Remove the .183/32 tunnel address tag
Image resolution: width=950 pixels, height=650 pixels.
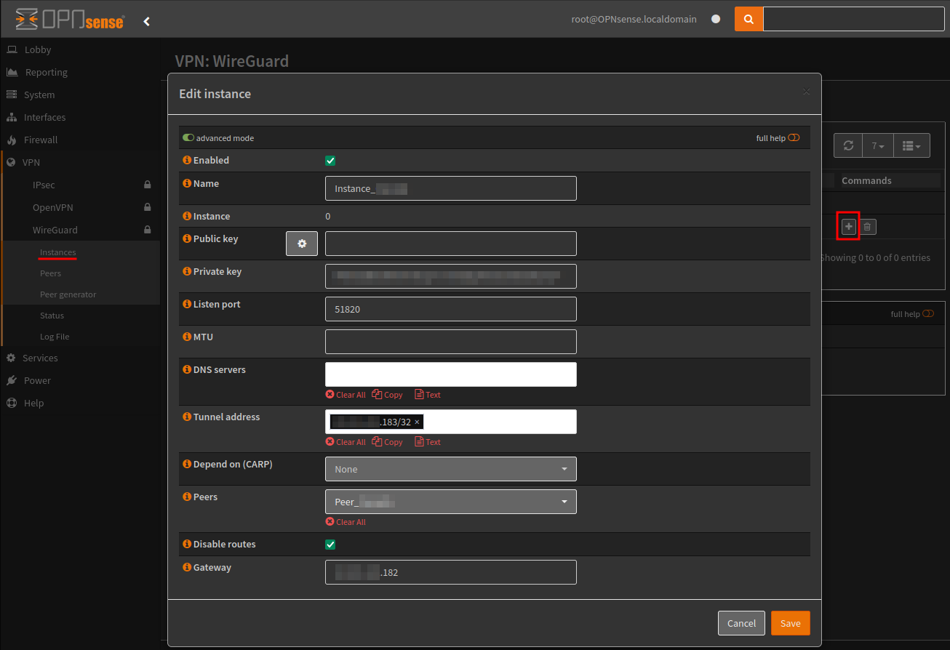(x=417, y=422)
